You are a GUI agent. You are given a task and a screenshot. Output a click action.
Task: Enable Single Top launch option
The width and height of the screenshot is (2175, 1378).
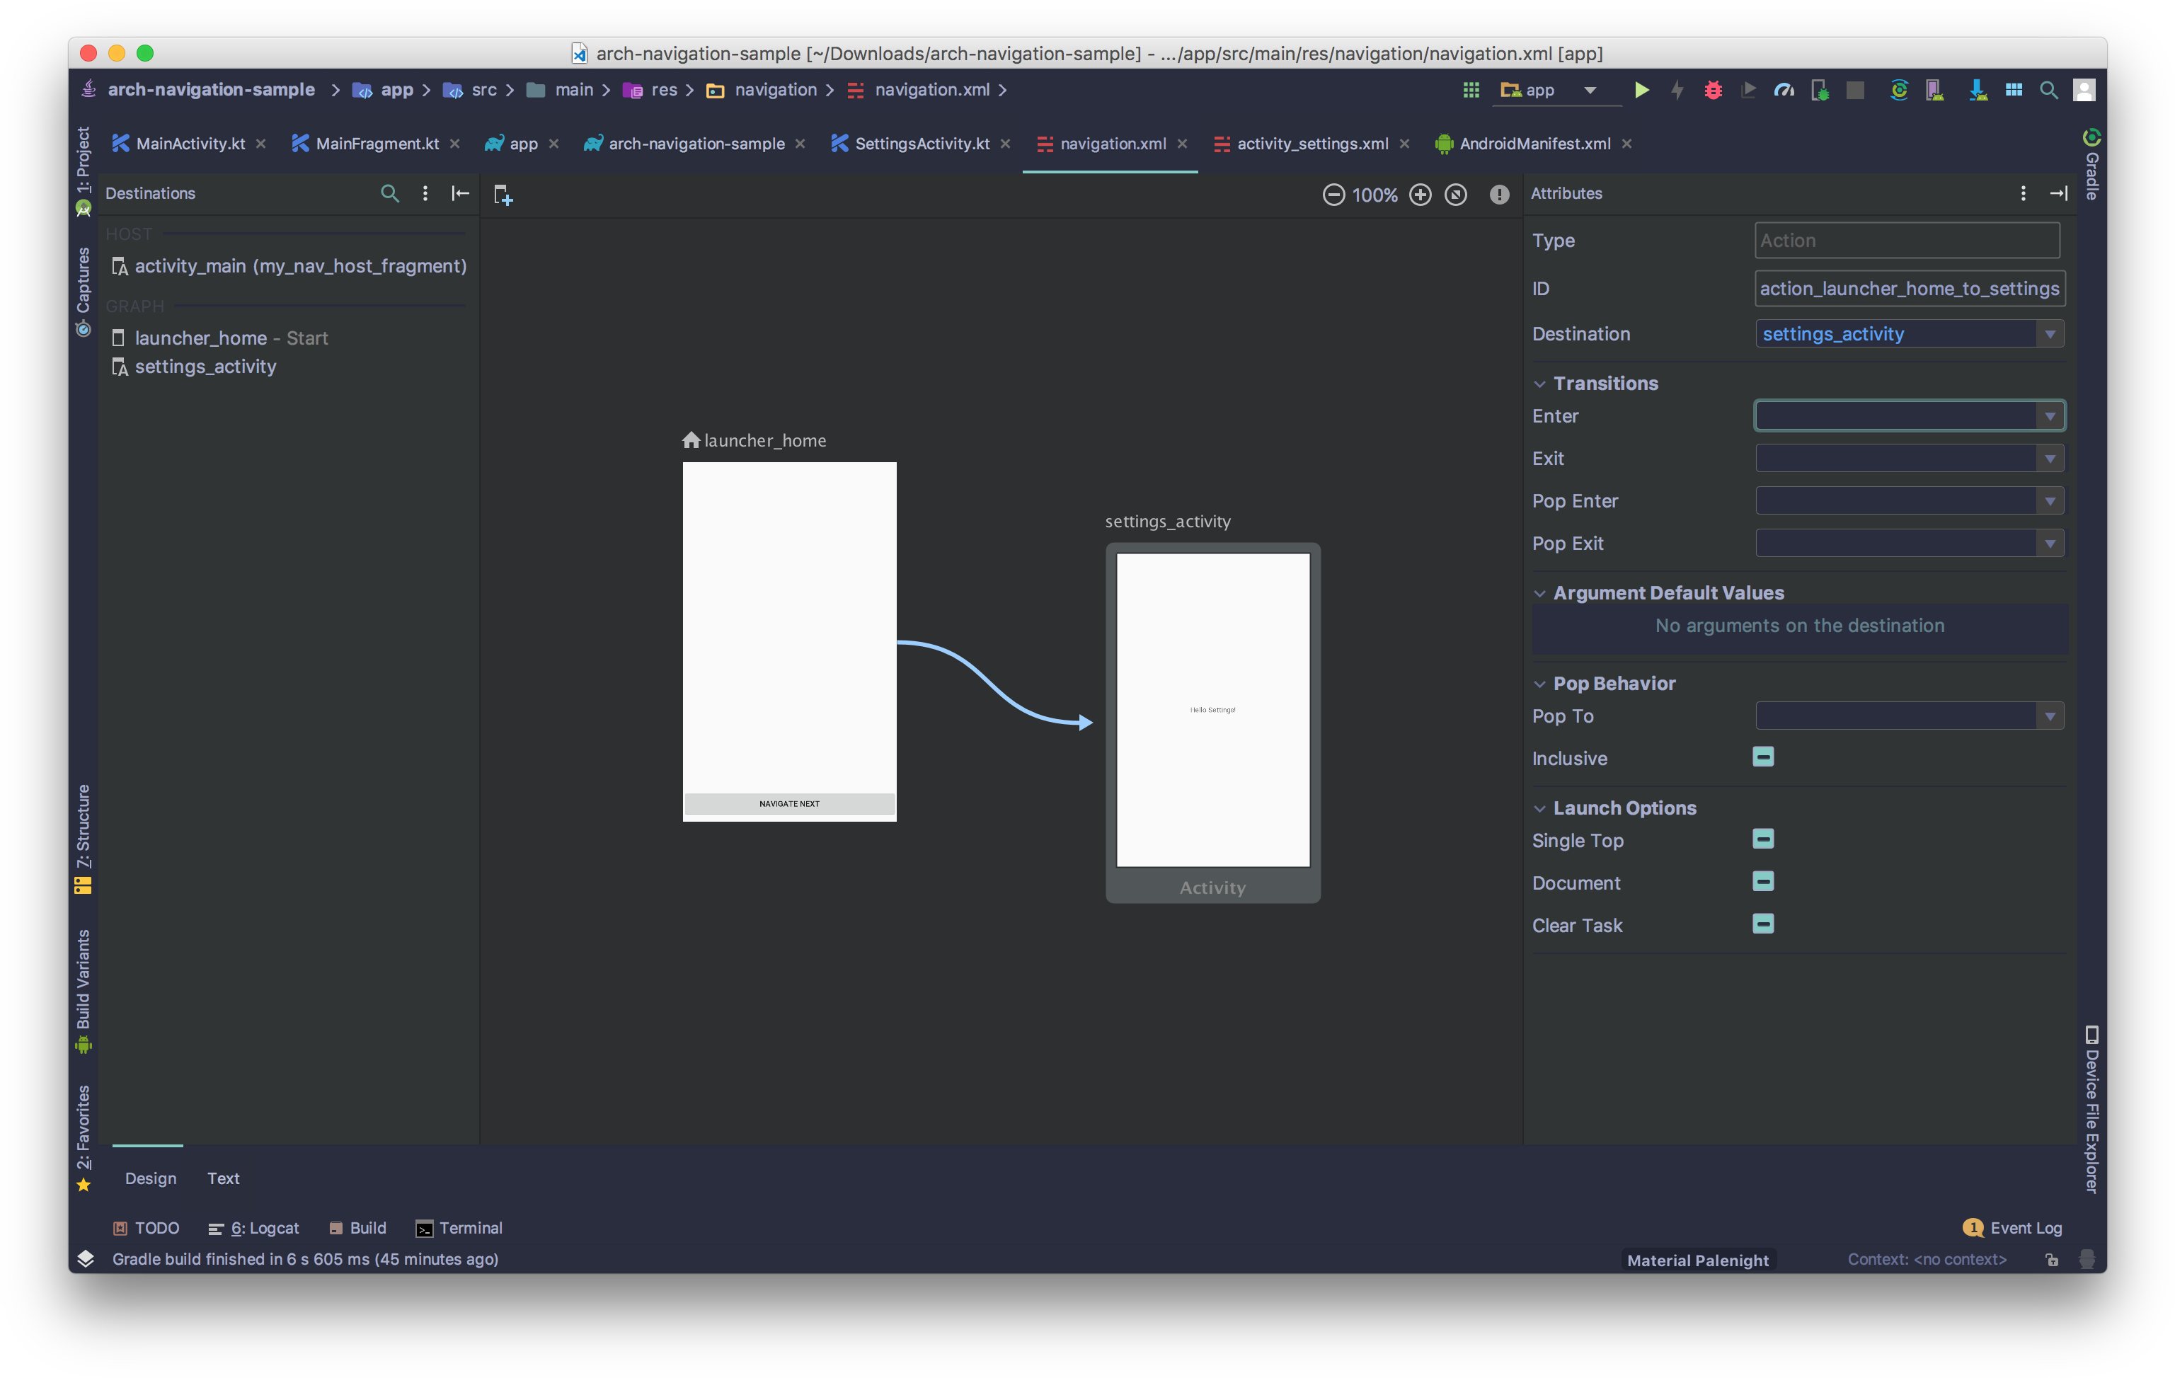(1763, 839)
